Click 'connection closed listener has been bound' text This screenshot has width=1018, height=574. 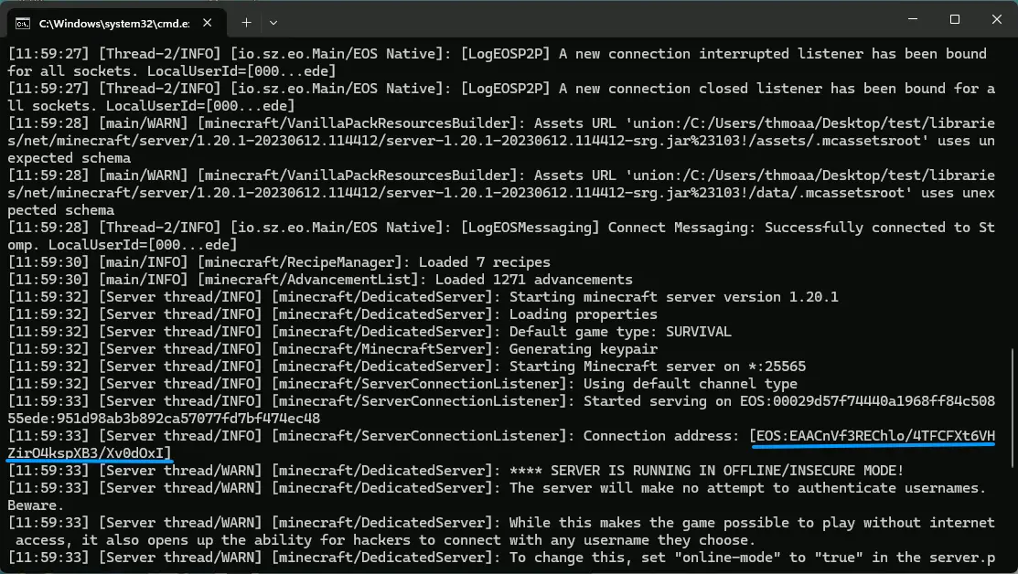pos(777,89)
